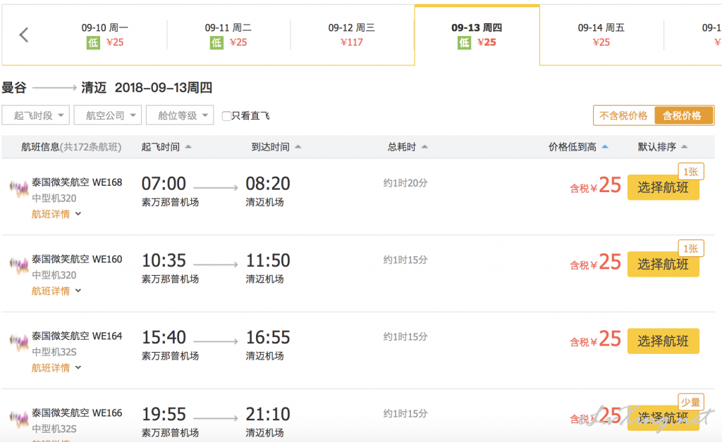Click the arrow beside 默认排序
The height and width of the screenshot is (442, 722).
[684, 147]
